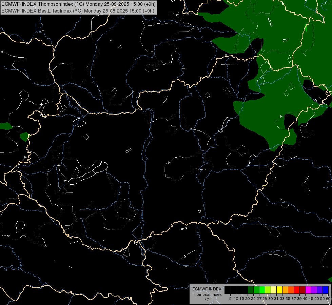
Task: Click the violet 50–55 legend swatch
Action: 320,290
